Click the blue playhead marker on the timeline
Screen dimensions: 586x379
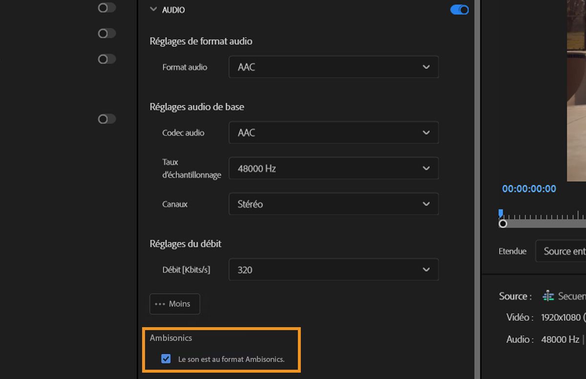500,212
